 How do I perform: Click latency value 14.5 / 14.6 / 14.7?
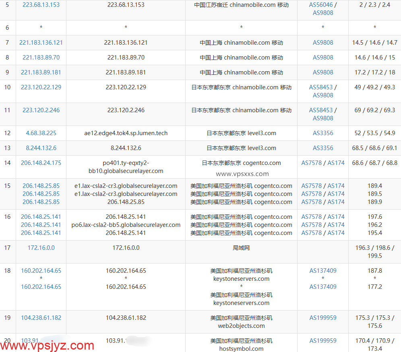[x=375, y=43]
